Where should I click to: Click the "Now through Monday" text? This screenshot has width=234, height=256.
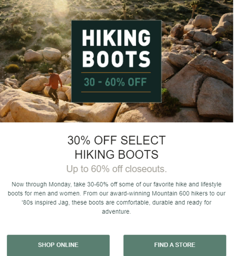click(x=41, y=184)
